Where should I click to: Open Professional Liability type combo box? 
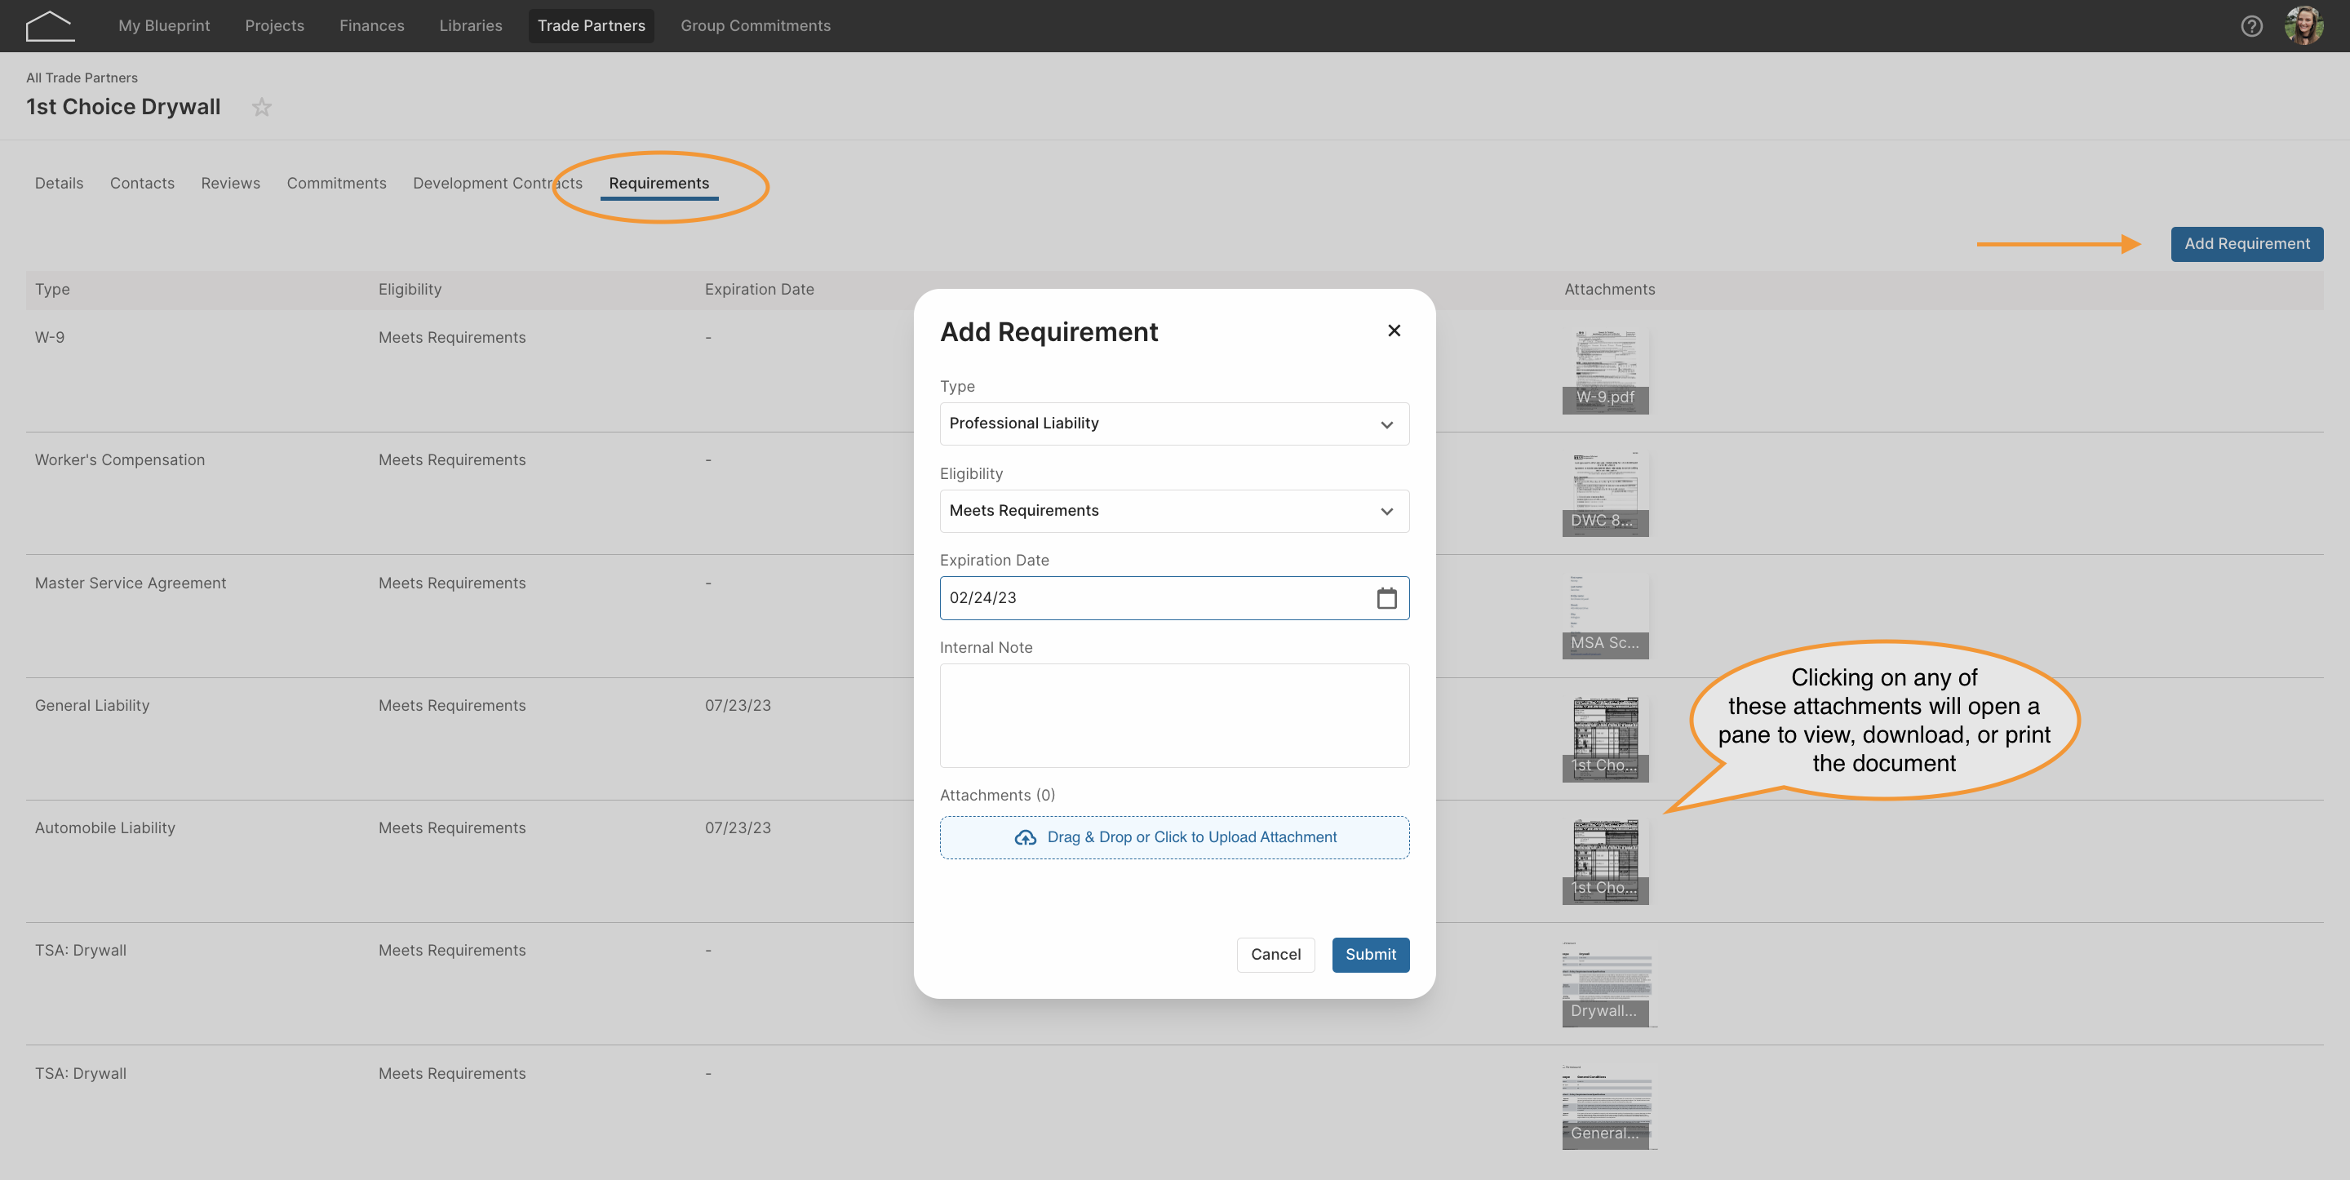point(1174,424)
